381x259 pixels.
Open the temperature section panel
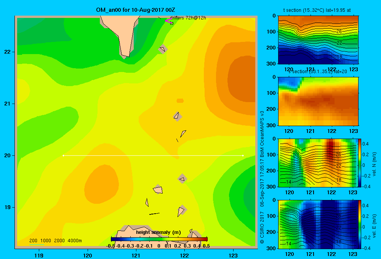[x=318, y=40]
